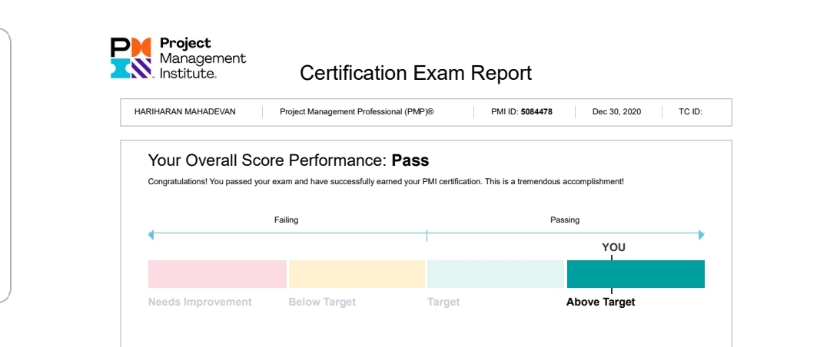Click the YOU marker label
830x347 pixels.
(613, 247)
